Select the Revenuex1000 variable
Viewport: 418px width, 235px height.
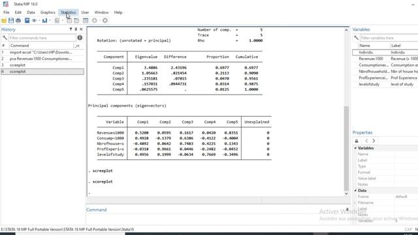point(385,59)
